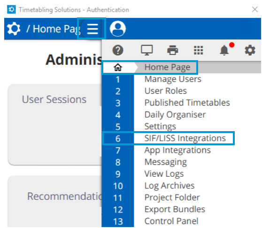
Task: Click the white gear icon in blue header
Action: (x=14, y=29)
